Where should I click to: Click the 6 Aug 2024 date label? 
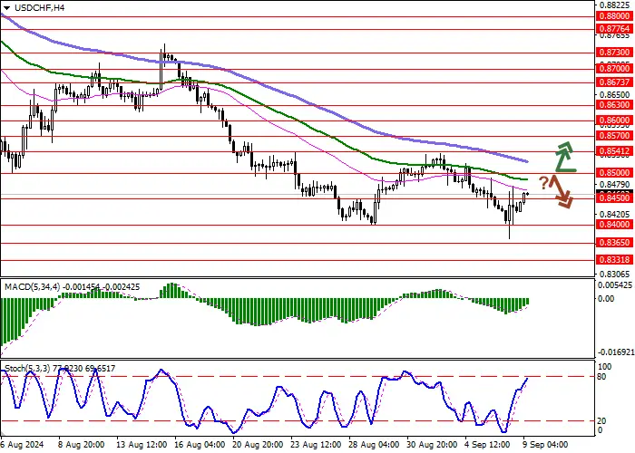pyautogui.click(x=23, y=445)
